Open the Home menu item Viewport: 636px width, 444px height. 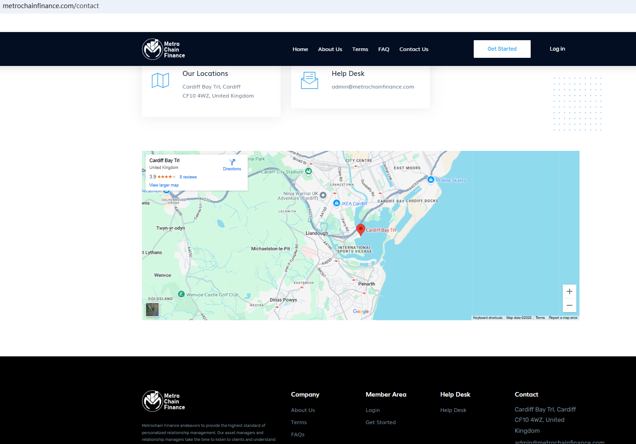[x=300, y=49]
